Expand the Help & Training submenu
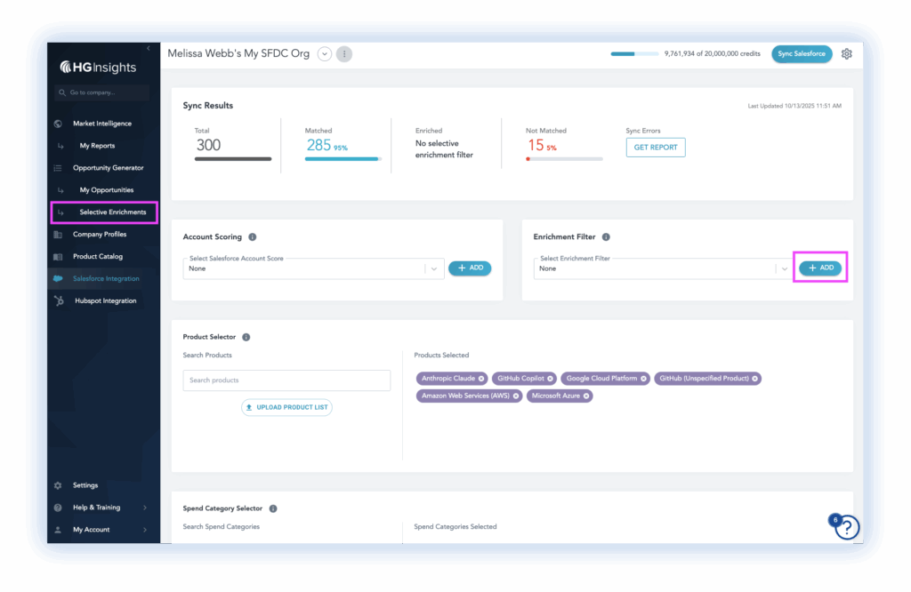 point(144,508)
